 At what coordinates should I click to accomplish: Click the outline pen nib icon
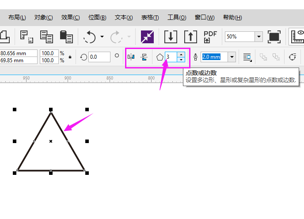tap(195, 57)
